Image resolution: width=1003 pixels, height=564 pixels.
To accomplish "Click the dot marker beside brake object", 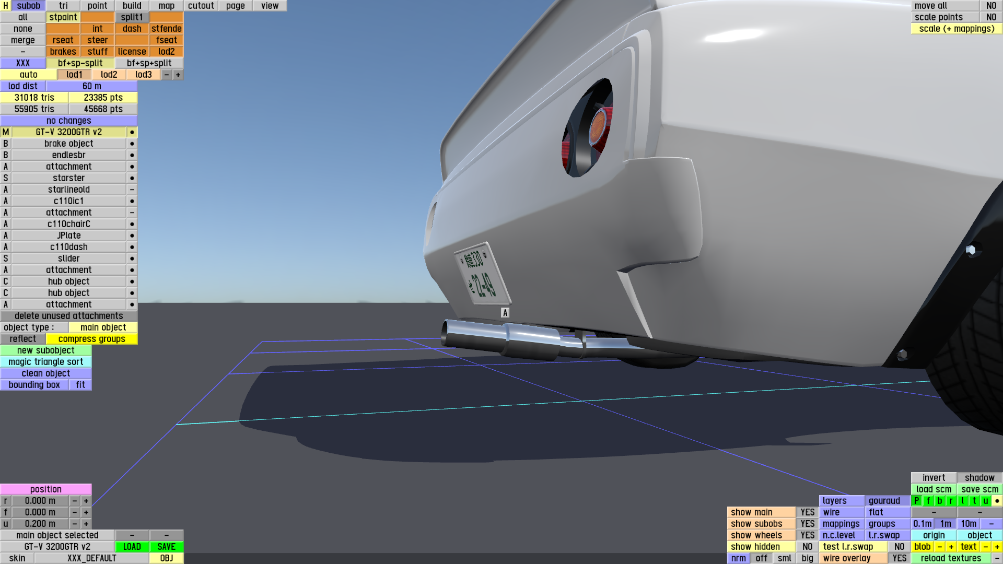I will click(132, 144).
